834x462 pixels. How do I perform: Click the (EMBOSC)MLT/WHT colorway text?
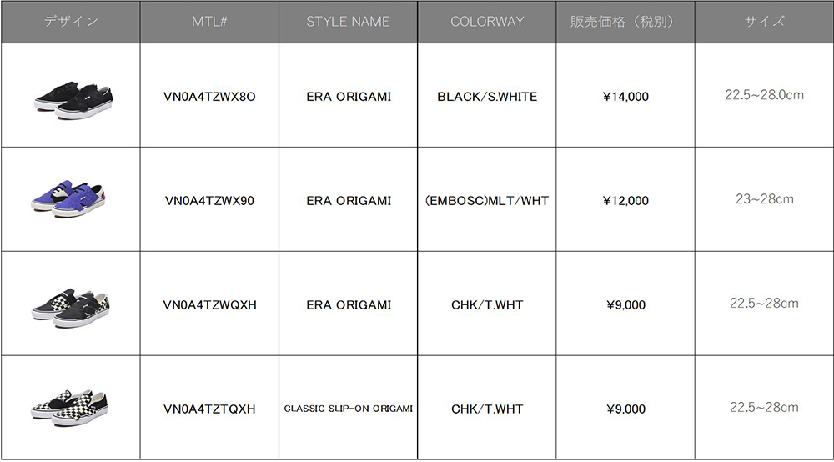click(487, 201)
